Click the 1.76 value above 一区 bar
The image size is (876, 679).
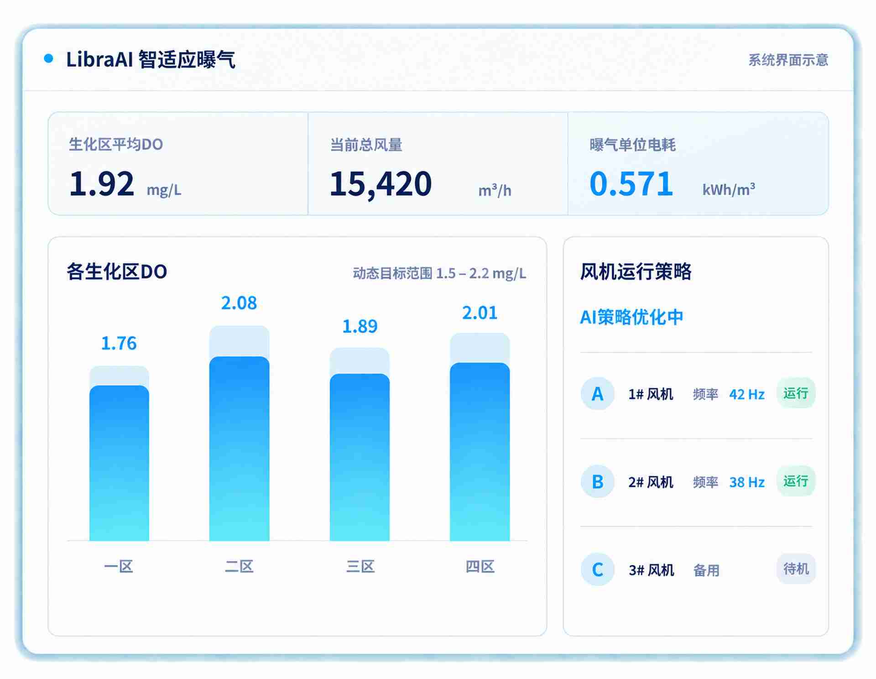(119, 343)
